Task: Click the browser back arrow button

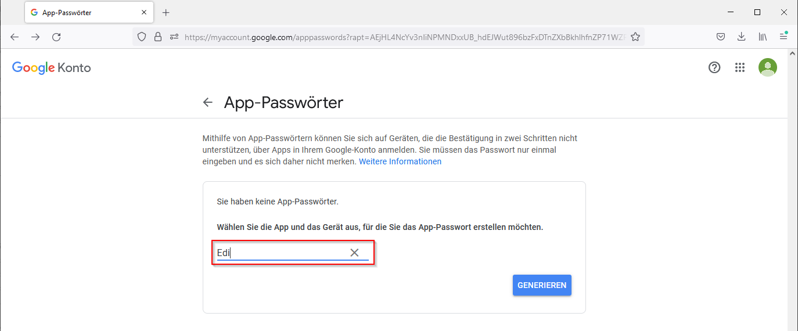Action: tap(15, 37)
